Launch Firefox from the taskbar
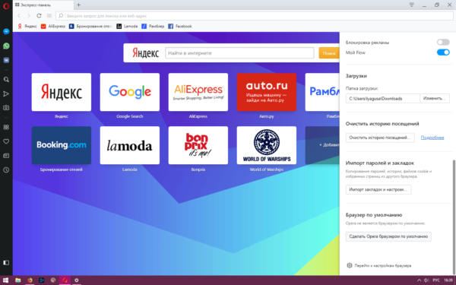 [30, 280]
